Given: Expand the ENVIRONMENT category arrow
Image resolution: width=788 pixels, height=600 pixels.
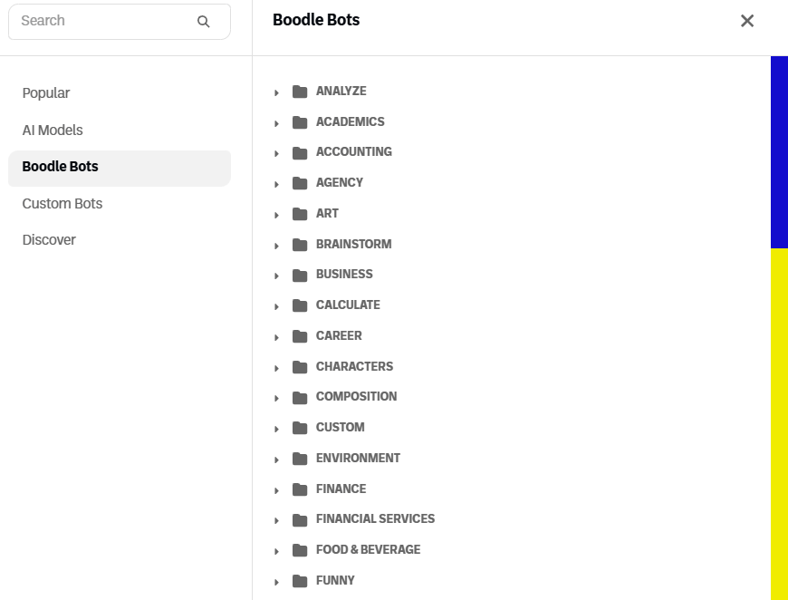Looking at the screenshot, I should pyautogui.click(x=276, y=460).
